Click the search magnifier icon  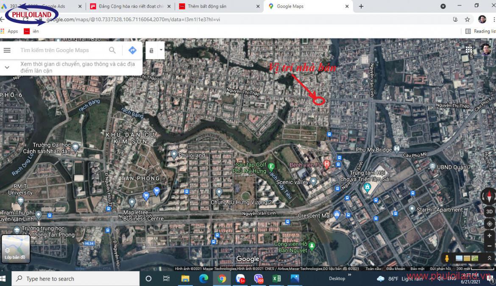pyautogui.click(x=112, y=50)
